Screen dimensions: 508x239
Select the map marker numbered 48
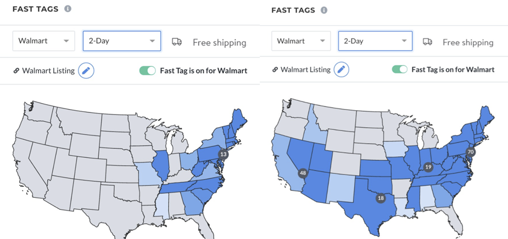point(303,173)
